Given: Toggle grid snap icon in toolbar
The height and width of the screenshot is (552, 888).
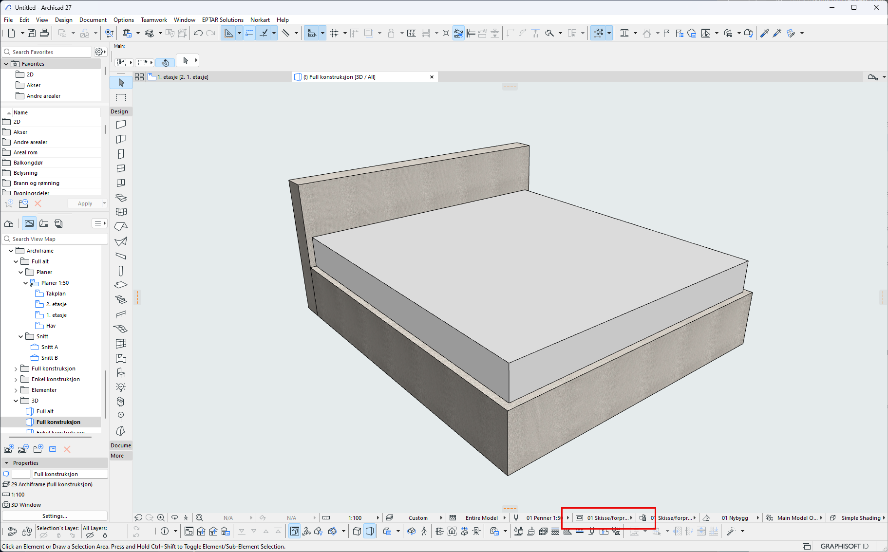Looking at the screenshot, I should [334, 33].
